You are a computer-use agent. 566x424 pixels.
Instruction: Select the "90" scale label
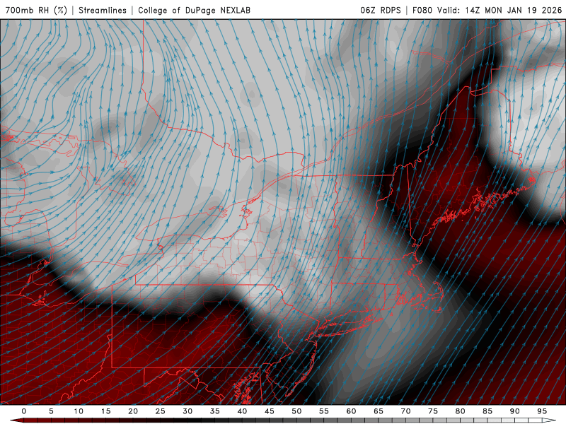coord(515,411)
